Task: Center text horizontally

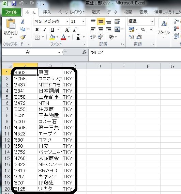Action: point(101,29)
